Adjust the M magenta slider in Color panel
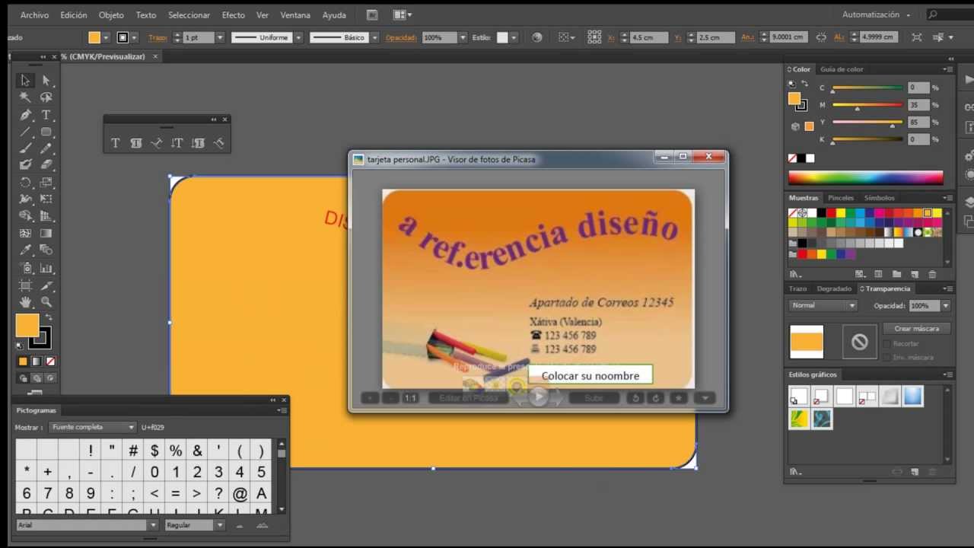This screenshot has width=974, height=548. click(867, 106)
